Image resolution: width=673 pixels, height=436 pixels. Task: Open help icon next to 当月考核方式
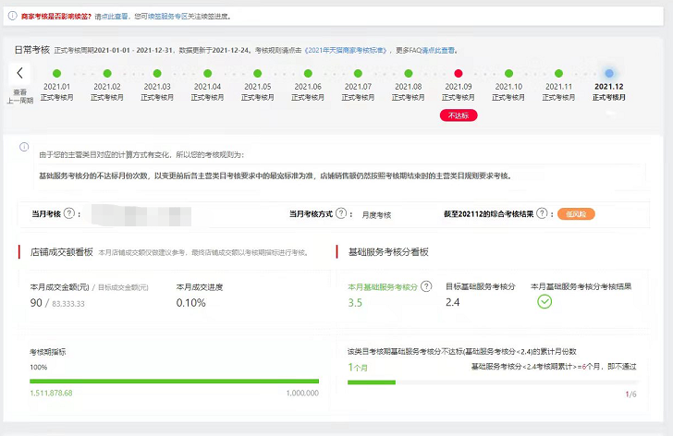tap(340, 213)
